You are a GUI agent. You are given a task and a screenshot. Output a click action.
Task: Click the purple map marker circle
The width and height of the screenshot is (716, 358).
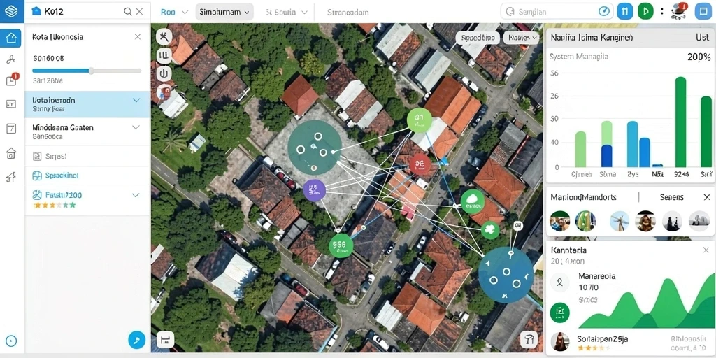314,190
